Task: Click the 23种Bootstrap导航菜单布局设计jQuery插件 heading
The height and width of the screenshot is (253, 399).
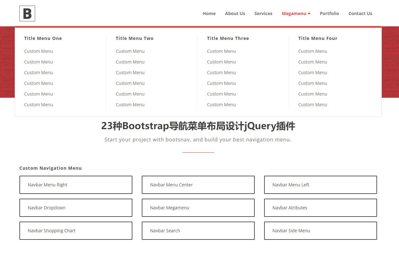Action: point(198,126)
